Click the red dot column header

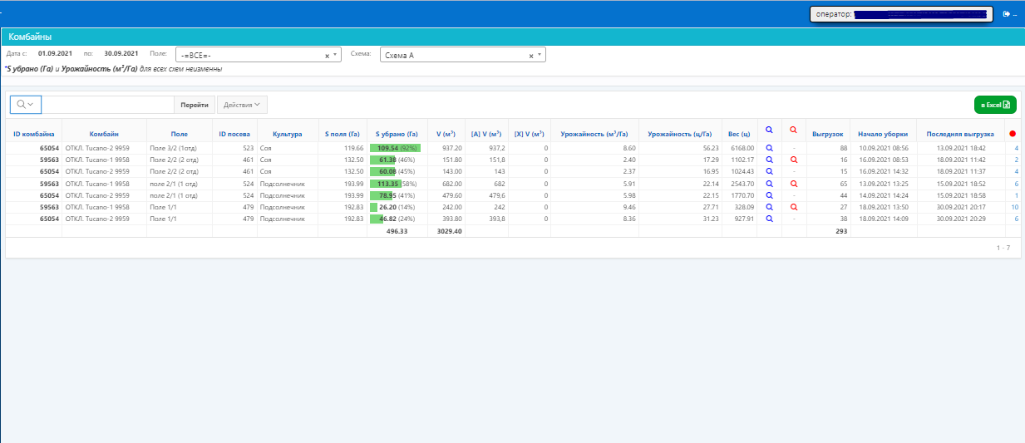click(1012, 133)
